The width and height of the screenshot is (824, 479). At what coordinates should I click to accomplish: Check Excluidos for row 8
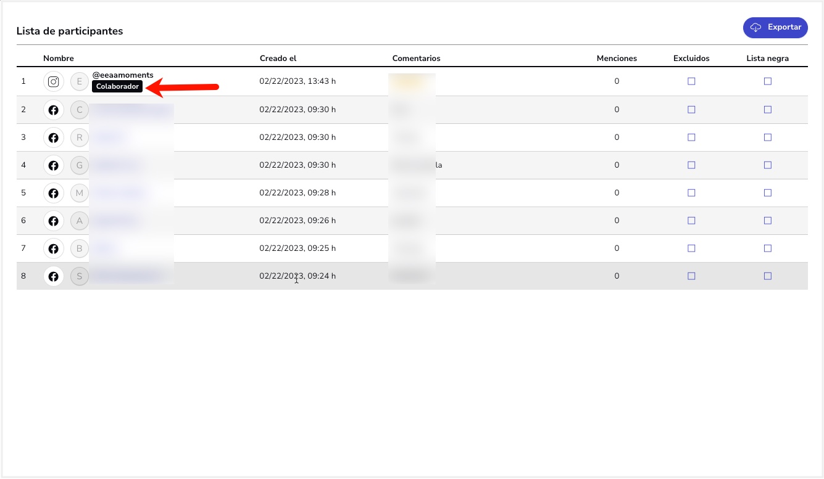point(691,276)
